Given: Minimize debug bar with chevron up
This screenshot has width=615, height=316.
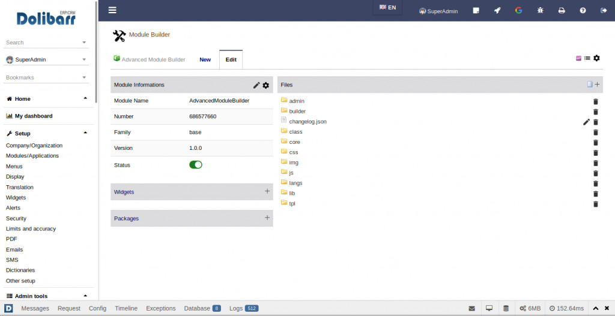Looking at the screenshot, I should 596,308.
